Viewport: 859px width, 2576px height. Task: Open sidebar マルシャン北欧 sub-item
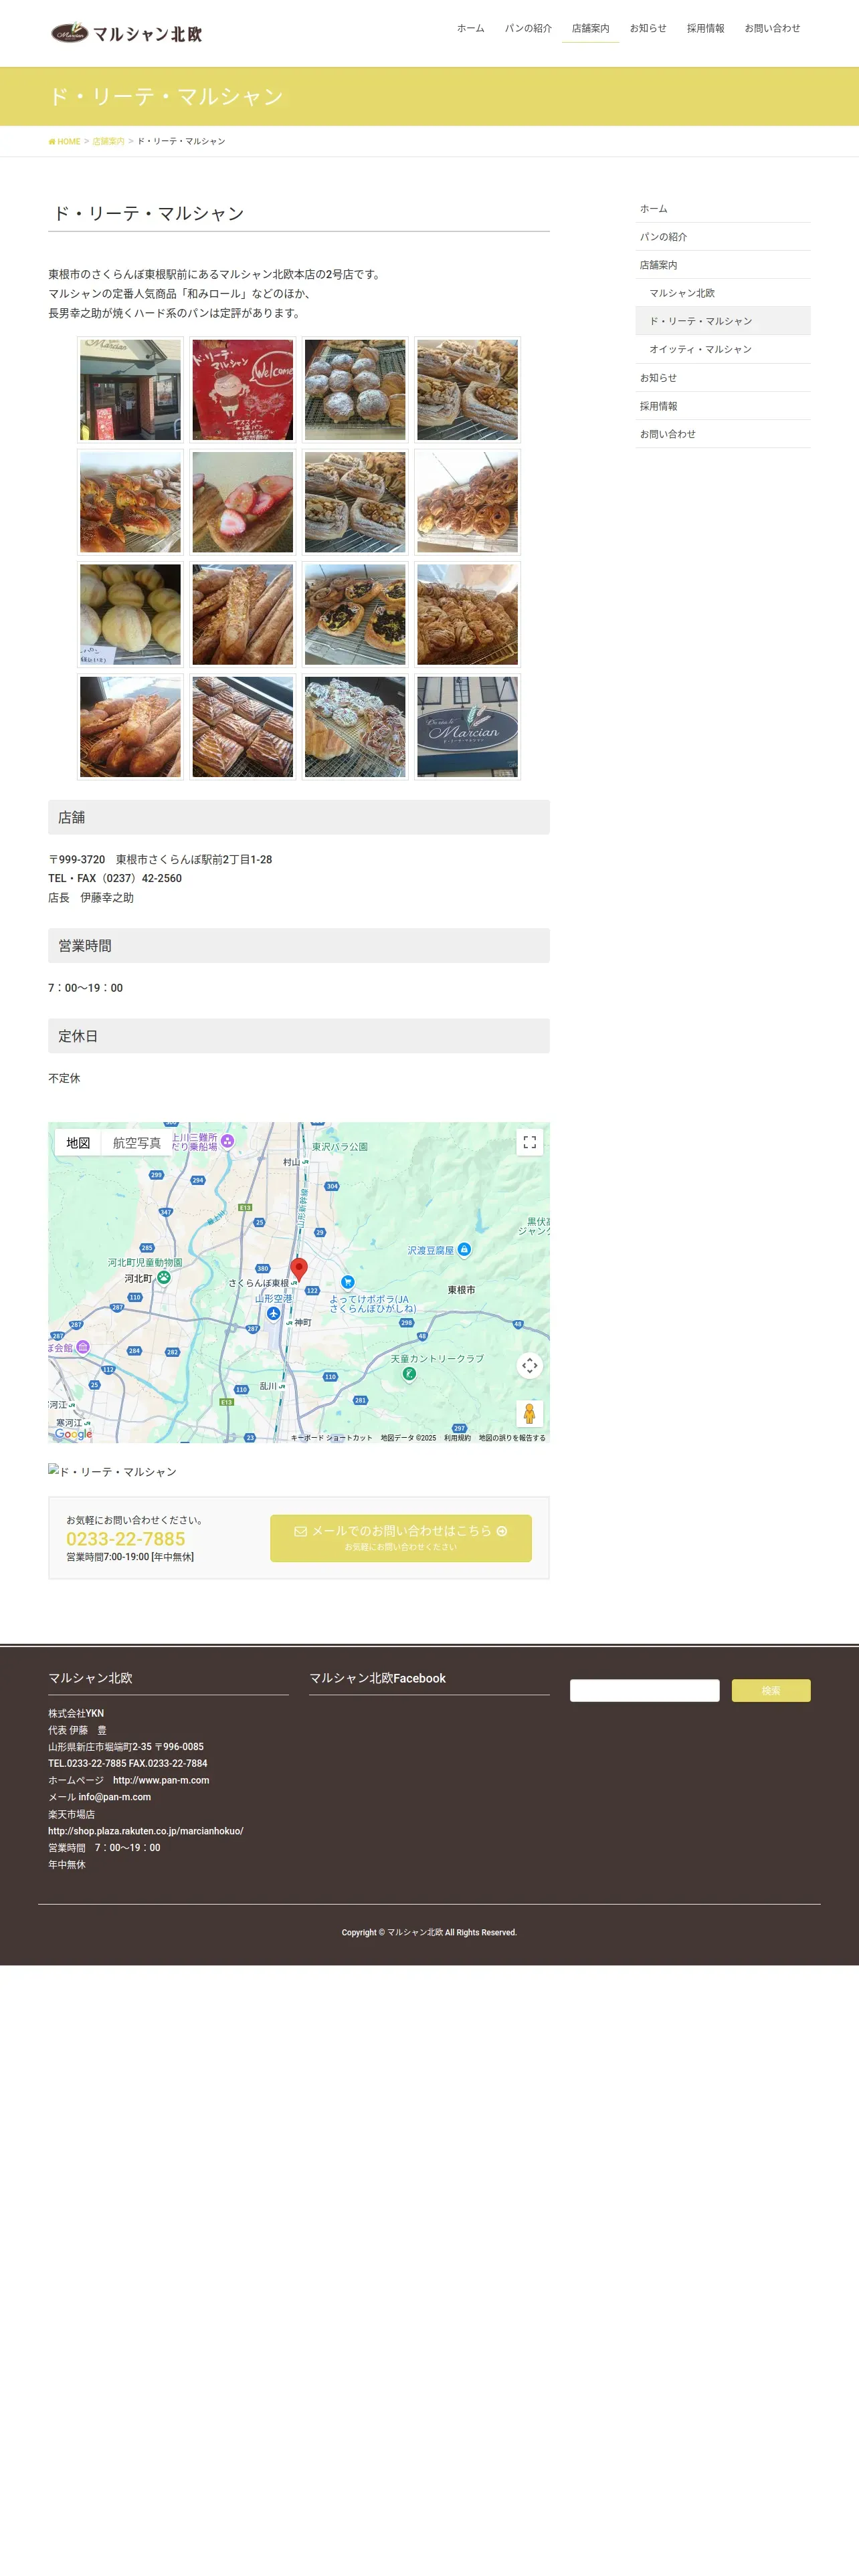coord(722,293)
